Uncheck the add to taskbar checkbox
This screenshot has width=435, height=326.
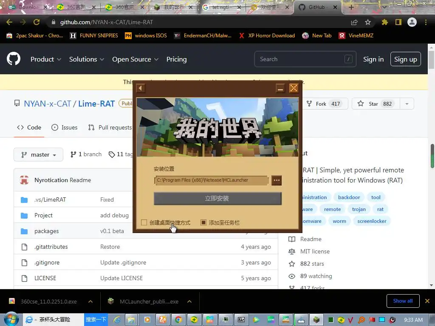tap(203, 222)
